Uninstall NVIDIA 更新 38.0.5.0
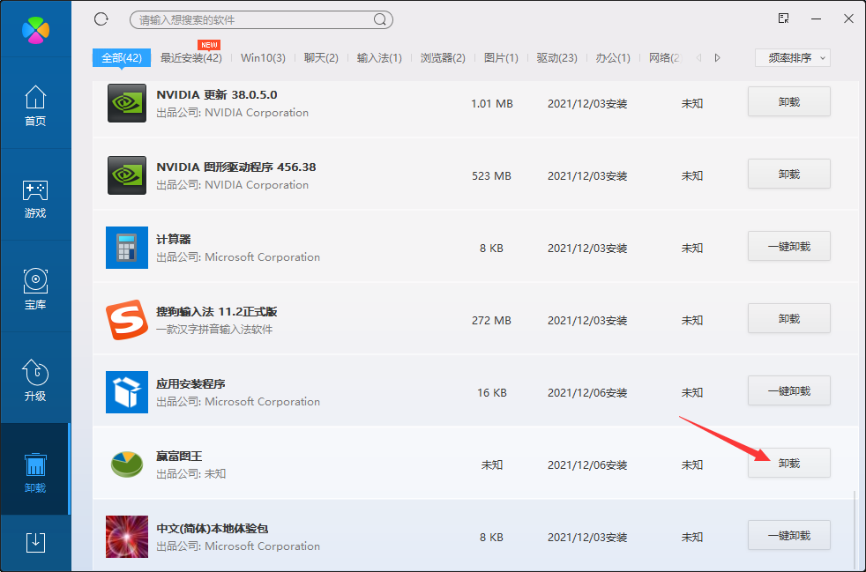The width and height of the screenshot is (866, 572). [x=789, y=101]
